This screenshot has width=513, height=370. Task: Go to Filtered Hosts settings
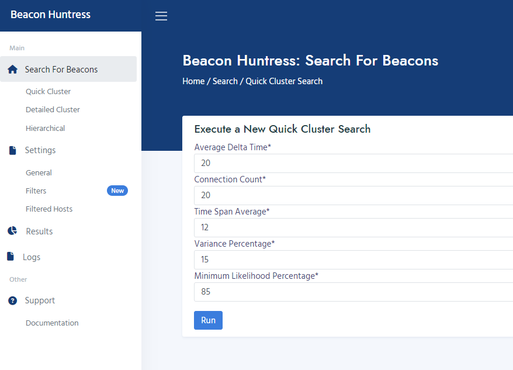click(x=49, y=209)
